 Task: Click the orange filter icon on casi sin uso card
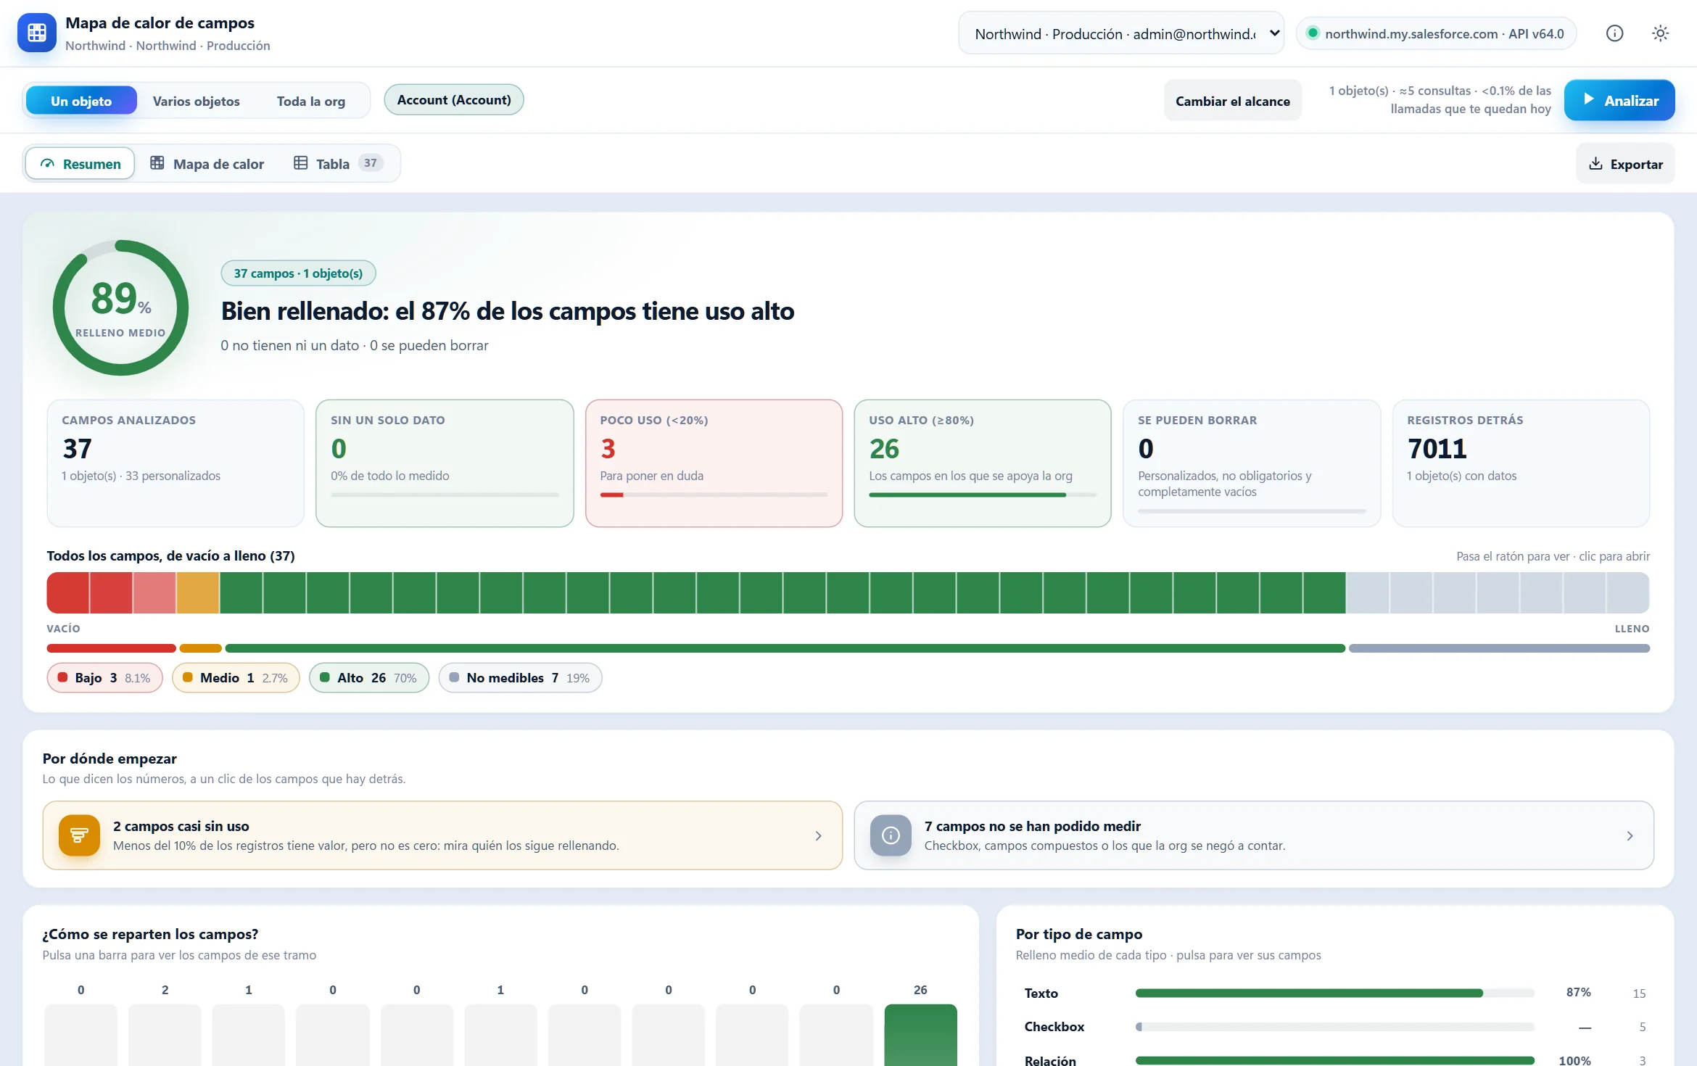click(79, 835)
